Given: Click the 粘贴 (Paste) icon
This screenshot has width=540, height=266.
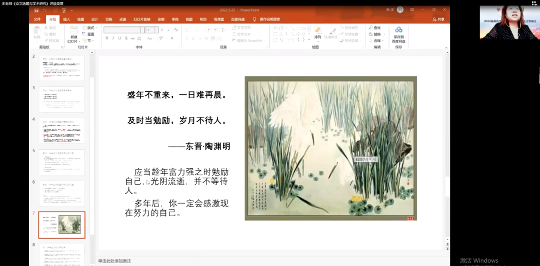Looking at the screenshot, I should 37,30.
